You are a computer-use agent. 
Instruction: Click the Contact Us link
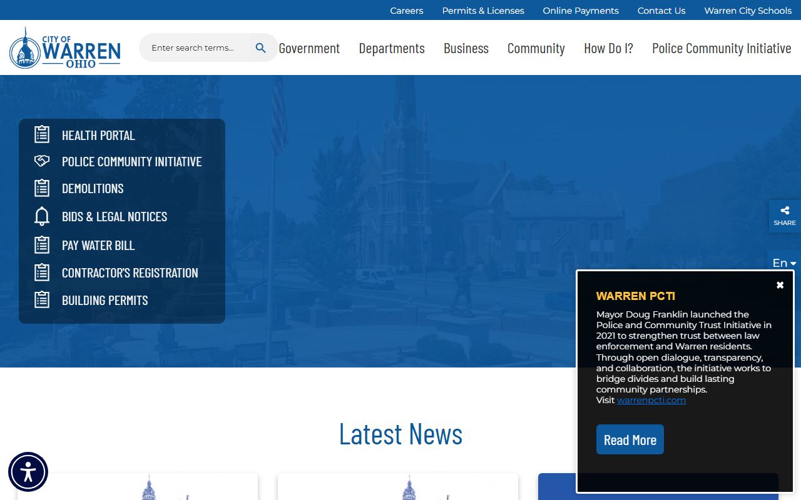pos(661,11)
